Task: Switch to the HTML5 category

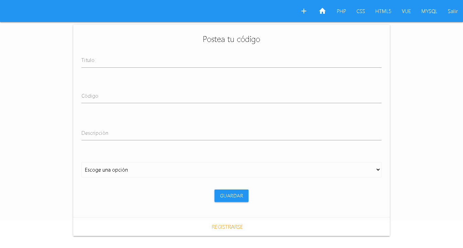Action: click(383, 11)
